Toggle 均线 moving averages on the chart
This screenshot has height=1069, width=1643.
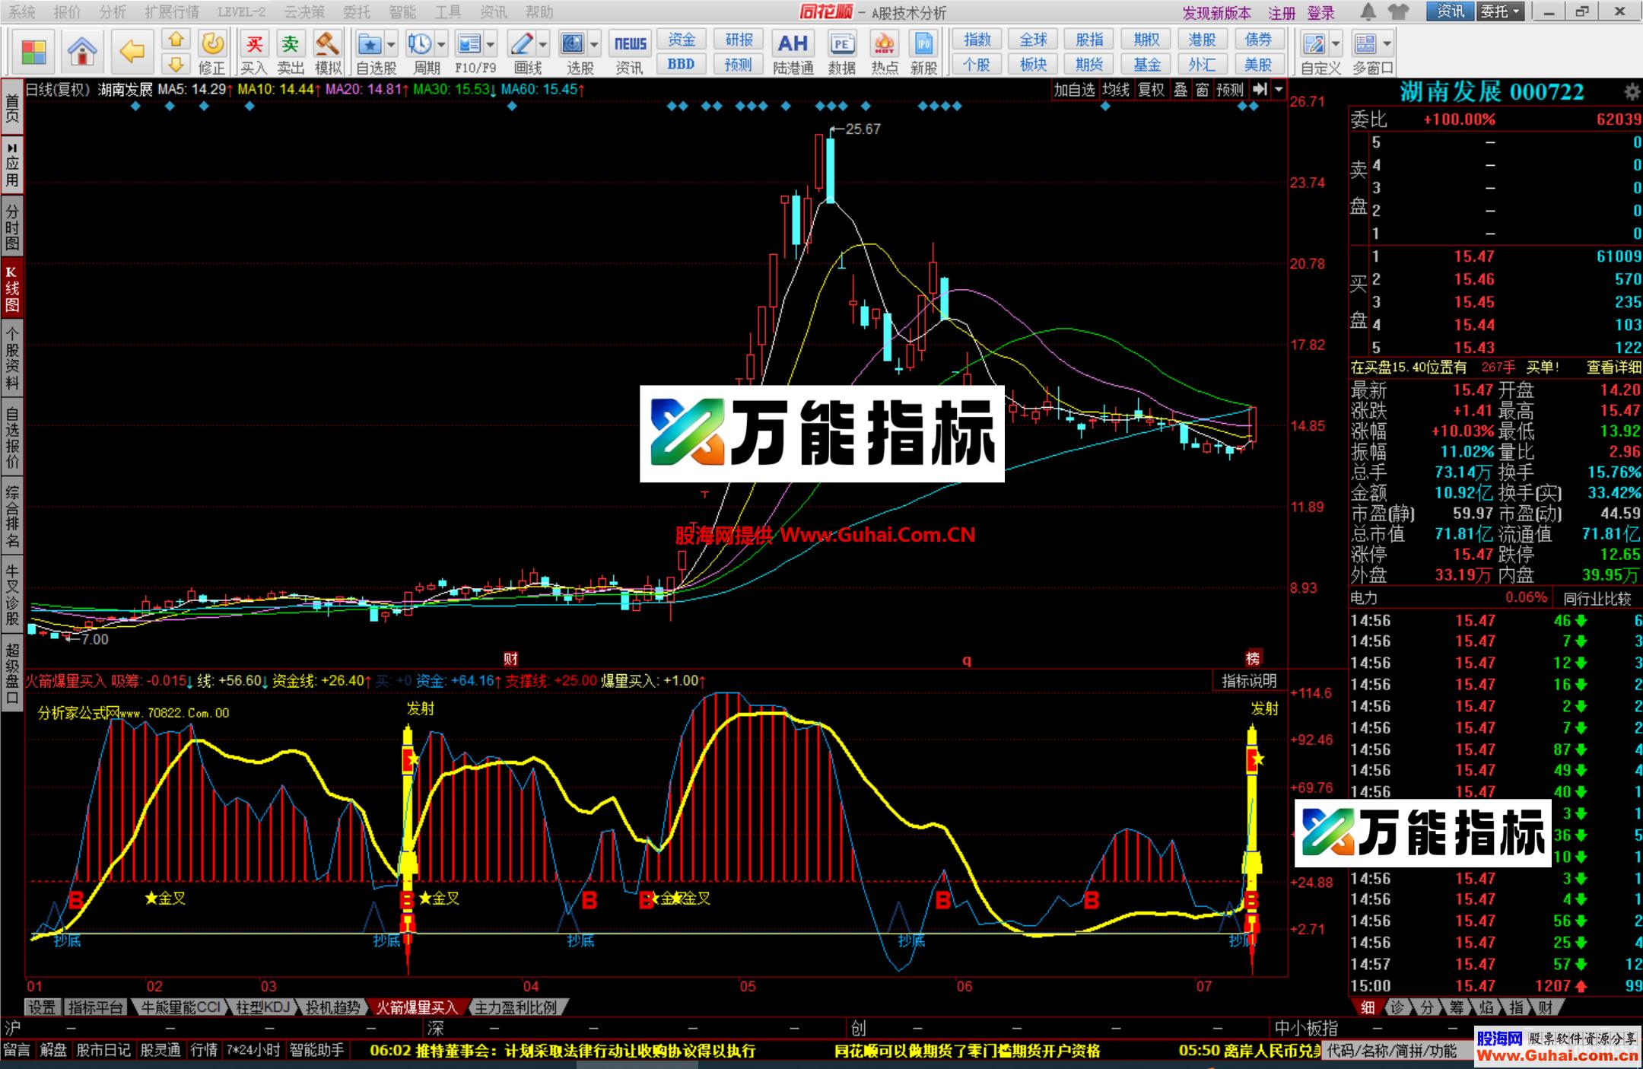1115,88
